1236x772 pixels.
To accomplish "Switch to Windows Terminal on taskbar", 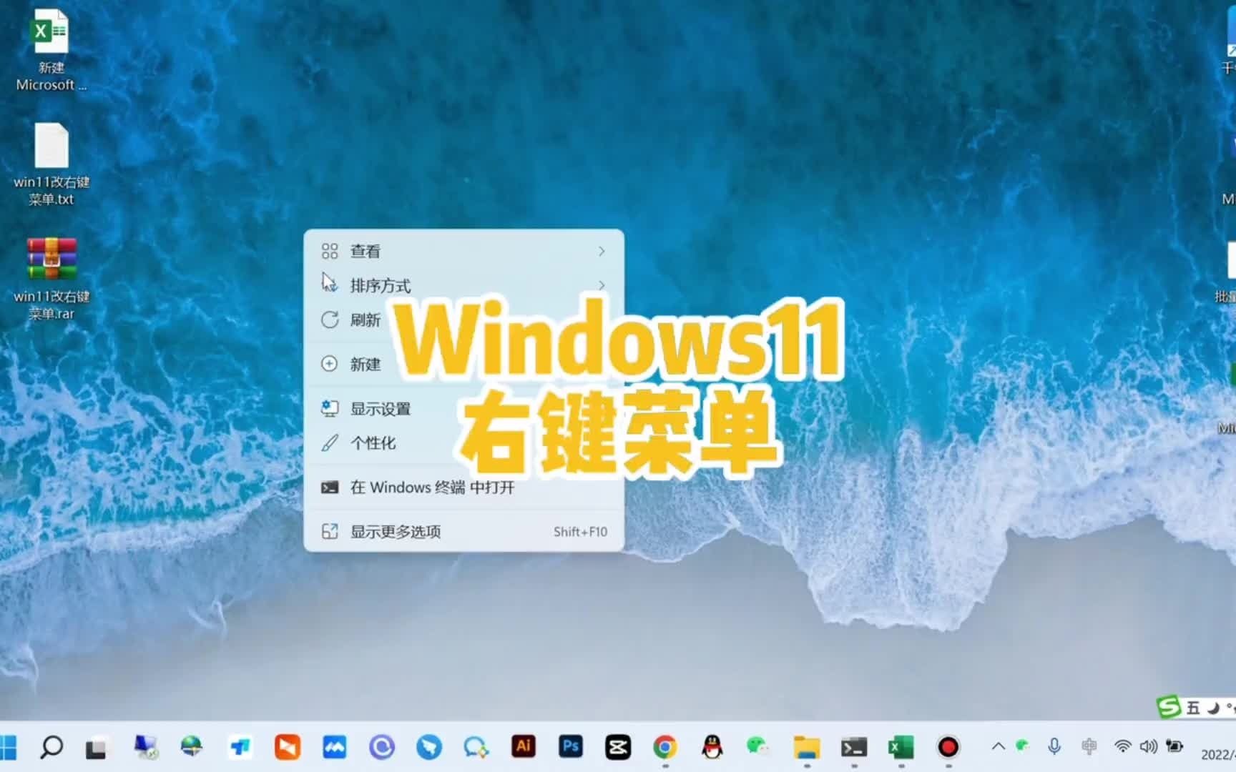I will pyautogui.click(x=854, y=748).
